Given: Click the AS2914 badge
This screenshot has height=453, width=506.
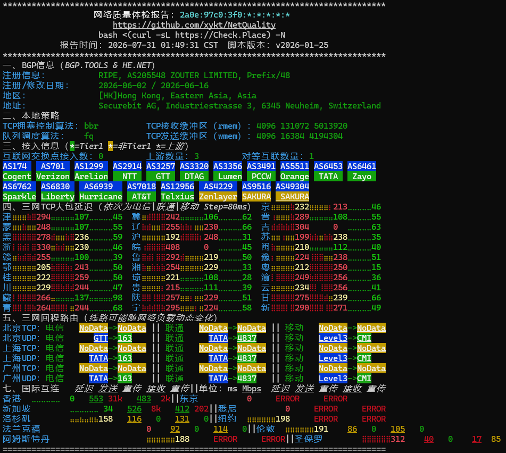Looking at the screenshot, I should [x=127, y=166].
